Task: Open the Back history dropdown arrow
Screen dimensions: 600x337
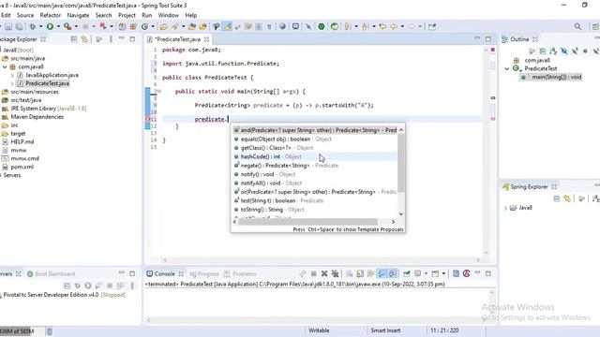Action: click(402, 26)
